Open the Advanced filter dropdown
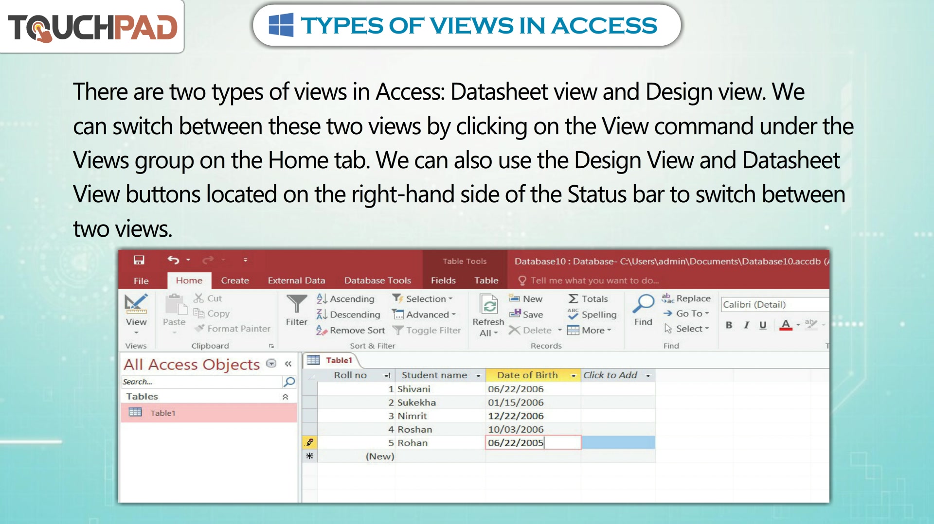This screenshot has height=524, width=934. point(425,314)
